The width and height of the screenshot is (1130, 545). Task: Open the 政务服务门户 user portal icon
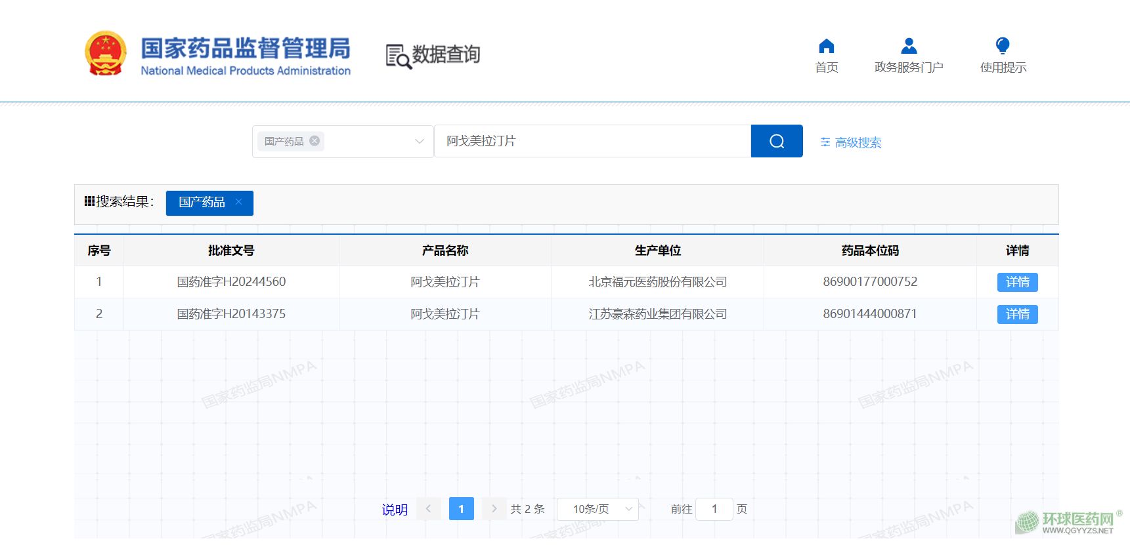pyautogui.click(x=909, y=46)
